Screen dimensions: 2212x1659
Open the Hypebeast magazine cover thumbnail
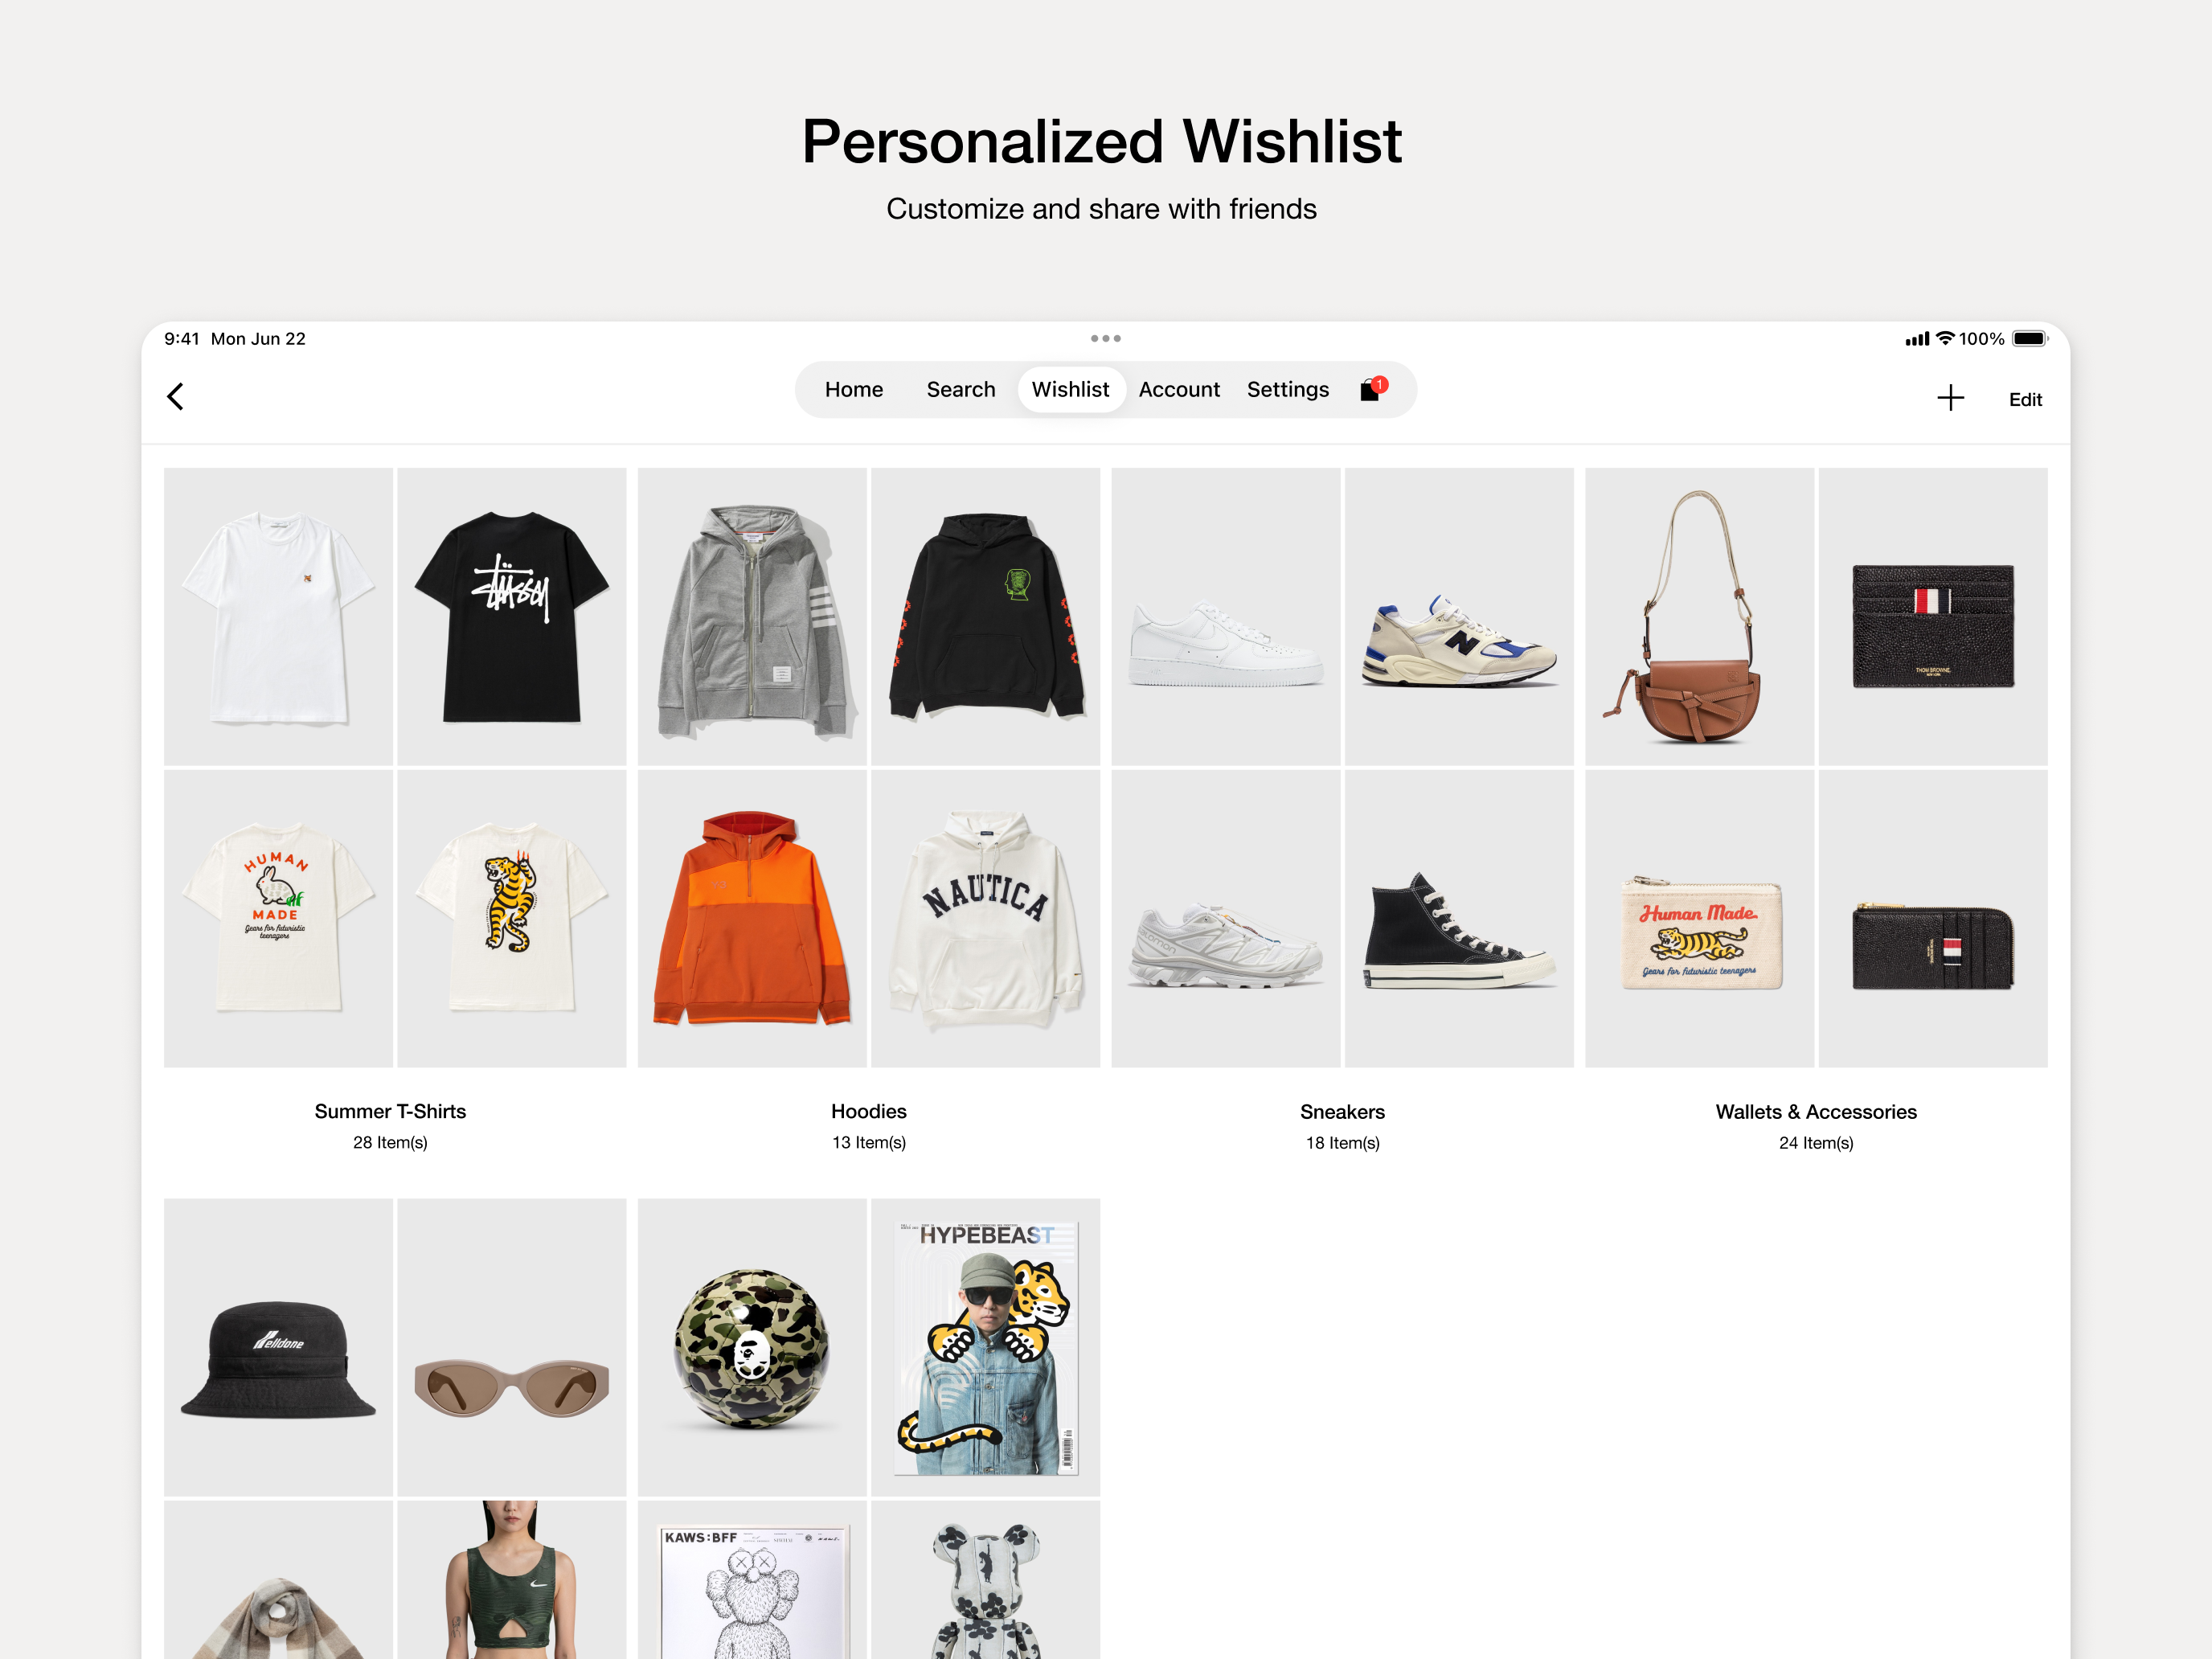coord(985,1348)
